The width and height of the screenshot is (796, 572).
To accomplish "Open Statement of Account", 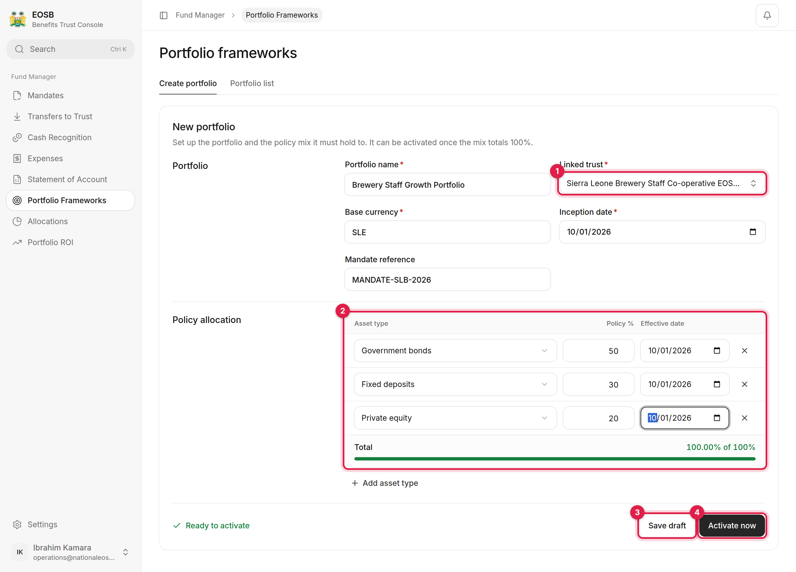I will click(x=70, y=179).
